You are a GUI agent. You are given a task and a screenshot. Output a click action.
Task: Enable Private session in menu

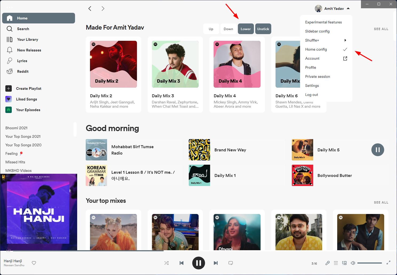point(326,76)
